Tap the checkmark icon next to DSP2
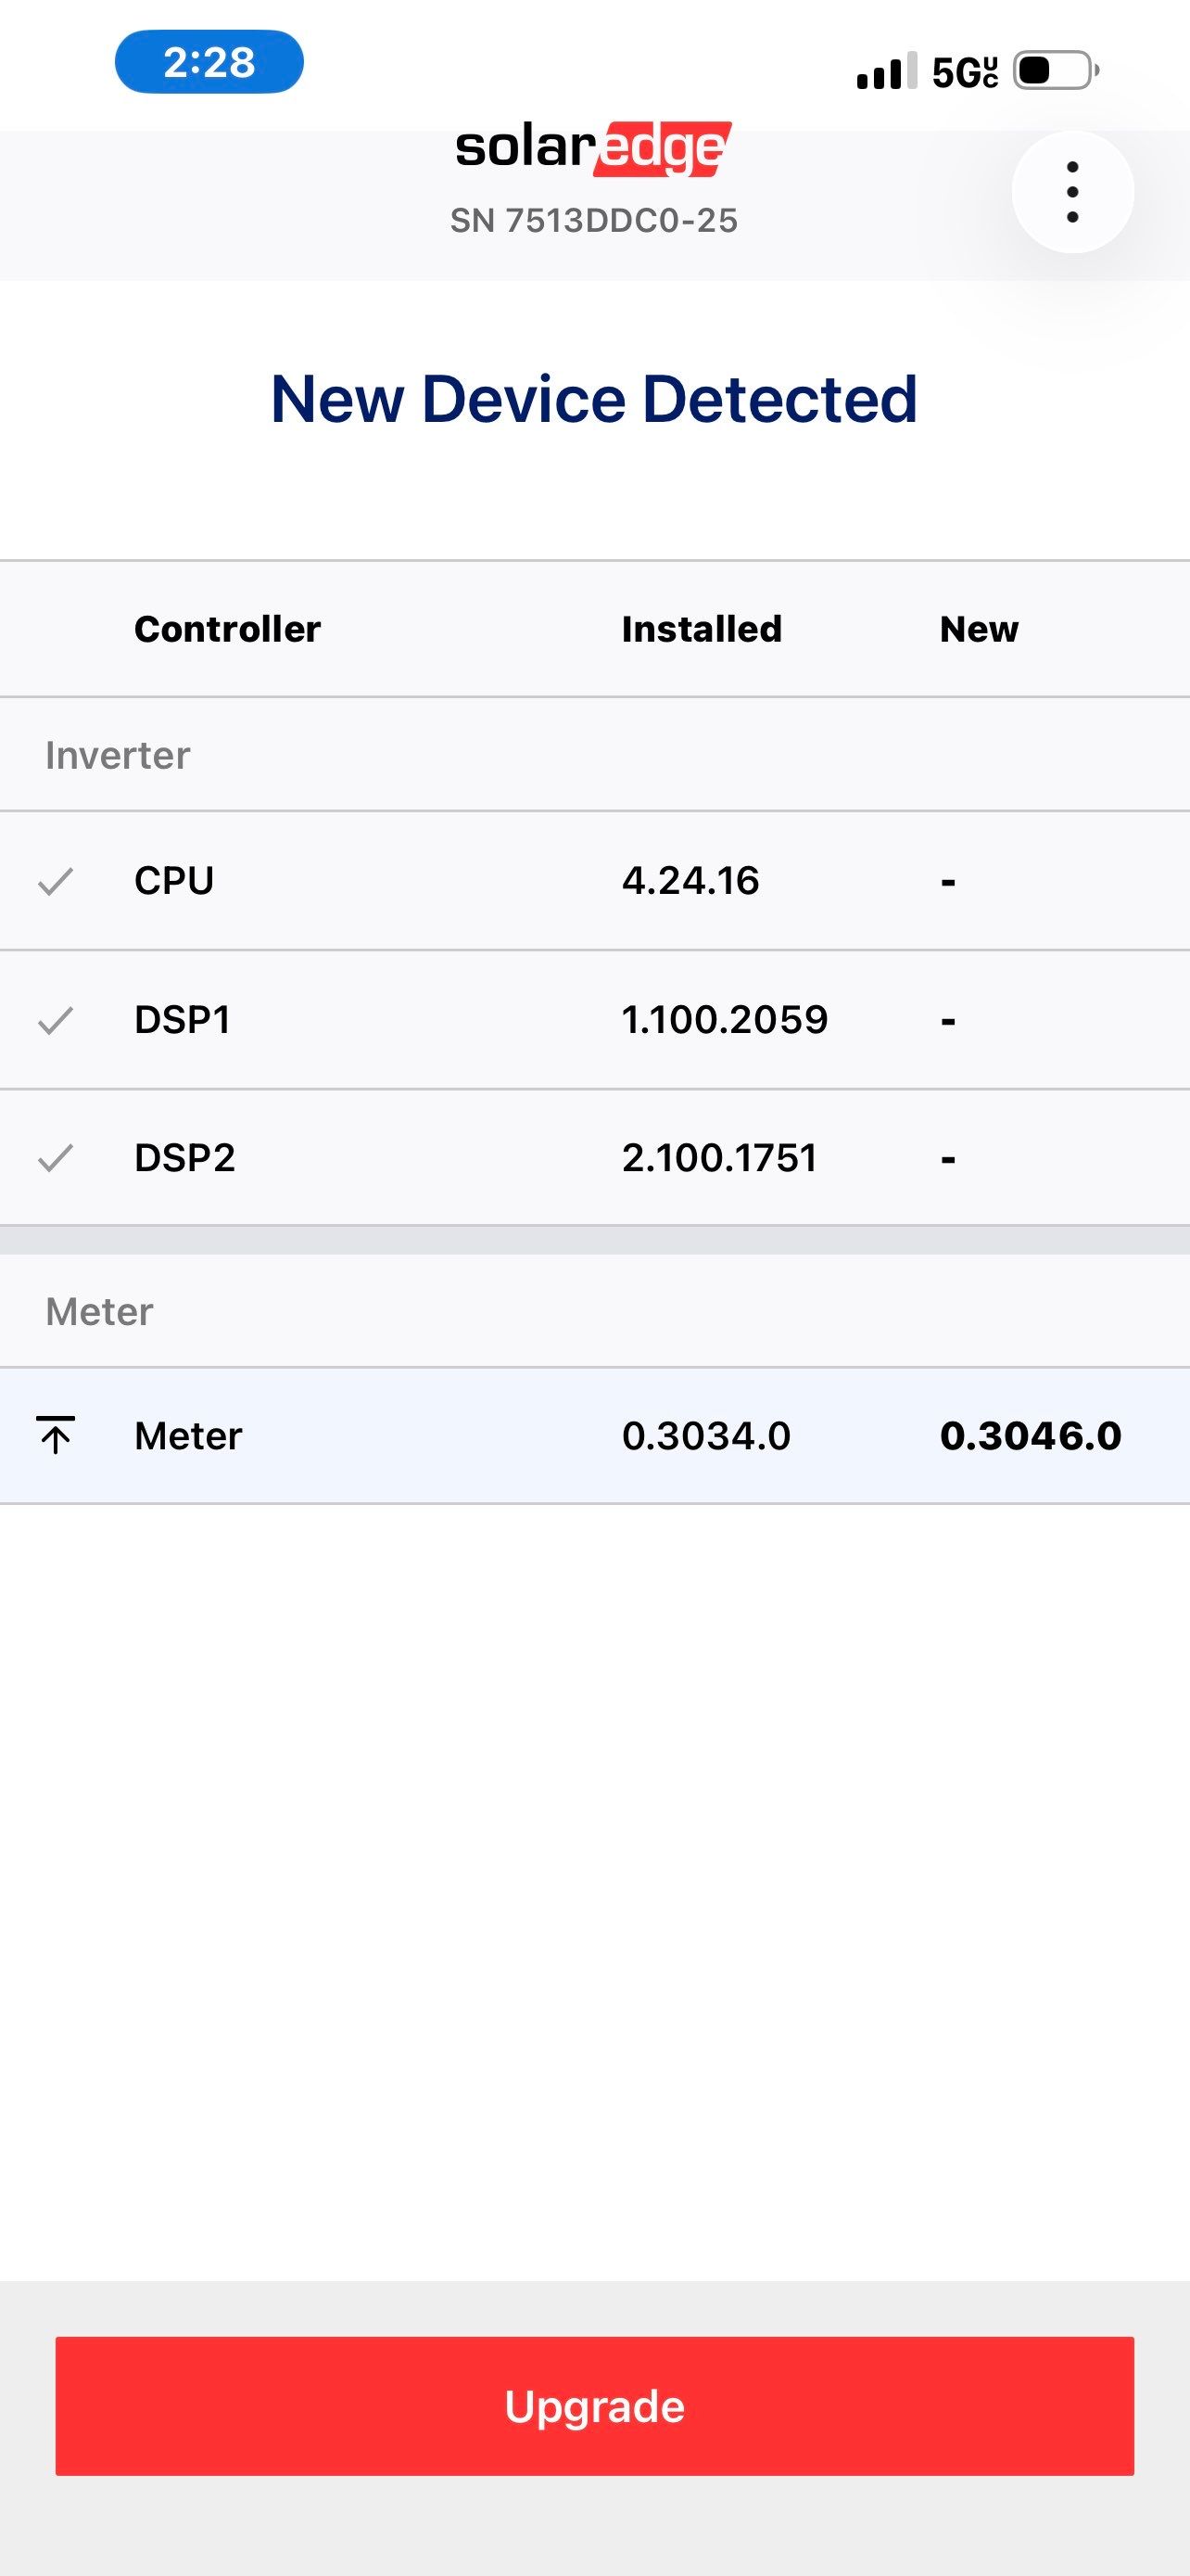This screenshot has width=1190, height=2576. pos(56,1158)
